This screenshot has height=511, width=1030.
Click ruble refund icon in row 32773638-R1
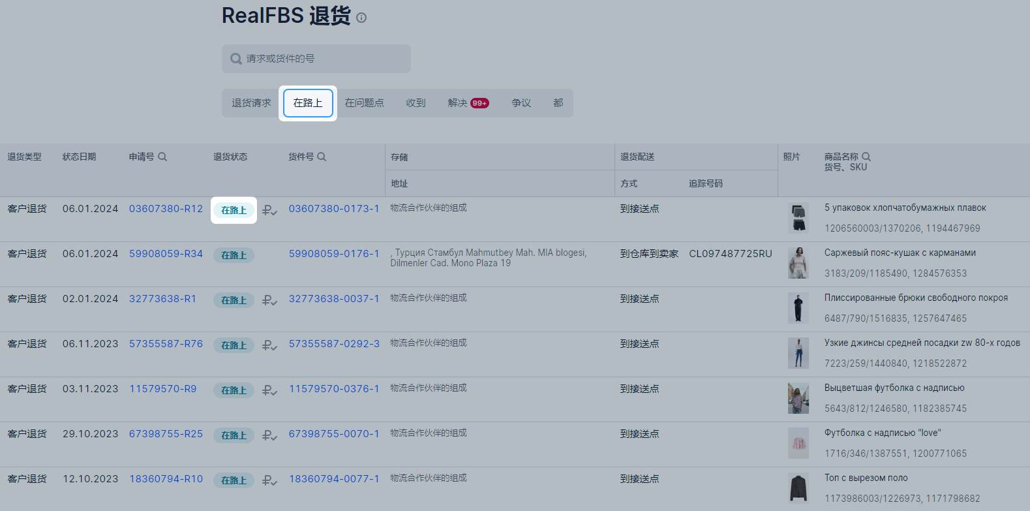269,300
